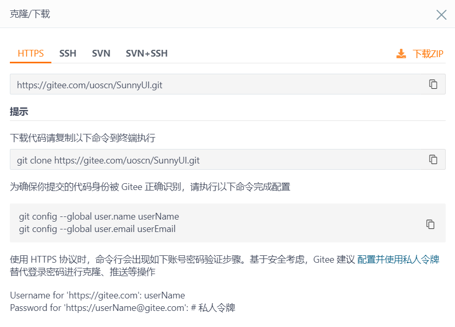455x327 pixels.
Task: Click the 克隆/下载 dialog title
Action: click(x=30, y=14)
